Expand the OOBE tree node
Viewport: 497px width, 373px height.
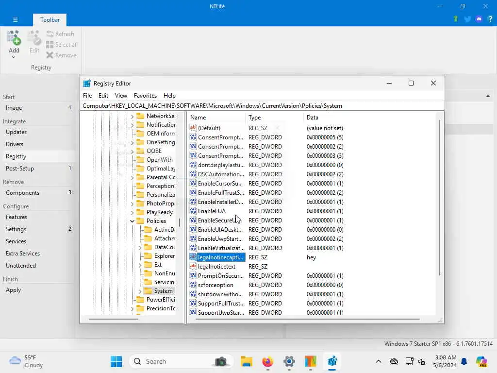point(132,152)
